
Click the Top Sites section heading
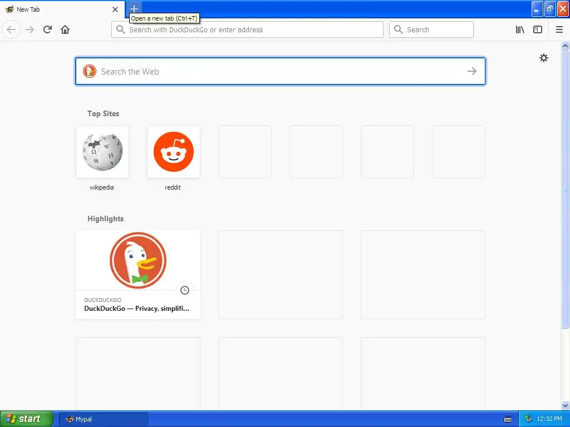tap(103, 113)
